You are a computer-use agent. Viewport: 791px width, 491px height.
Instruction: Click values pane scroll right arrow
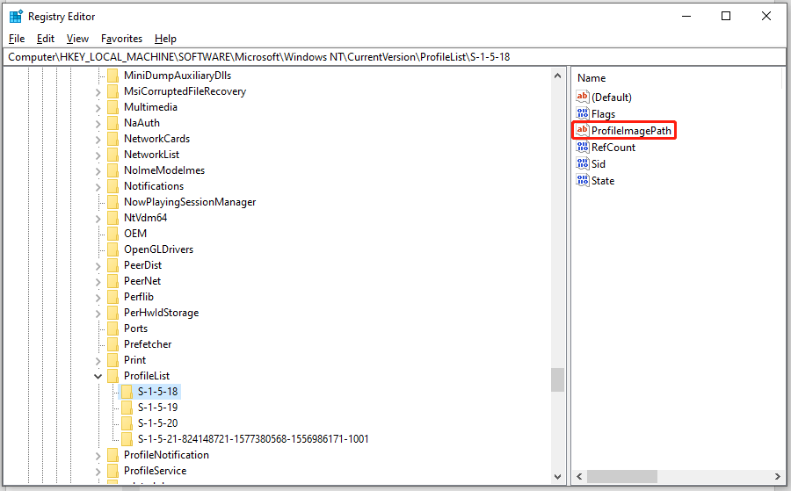pos(778,476)
